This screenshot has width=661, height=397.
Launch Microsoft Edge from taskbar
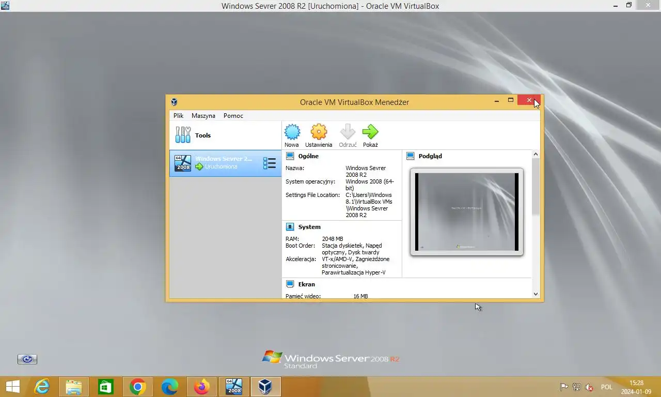pos(170,387)
